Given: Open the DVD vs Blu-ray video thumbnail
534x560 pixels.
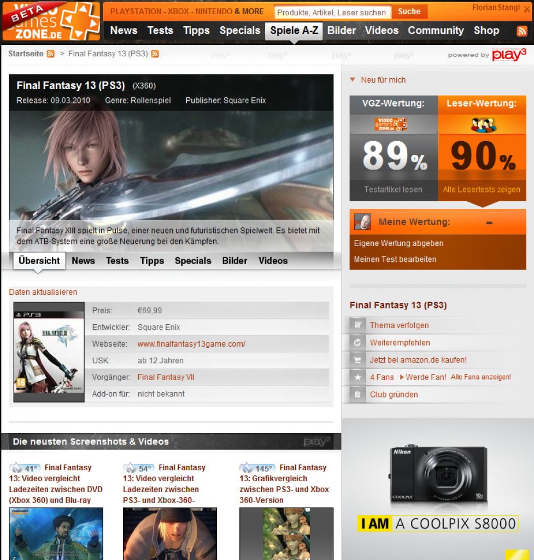Looking at the screenshot, I should pyautogui.click(x=56, y=534).
